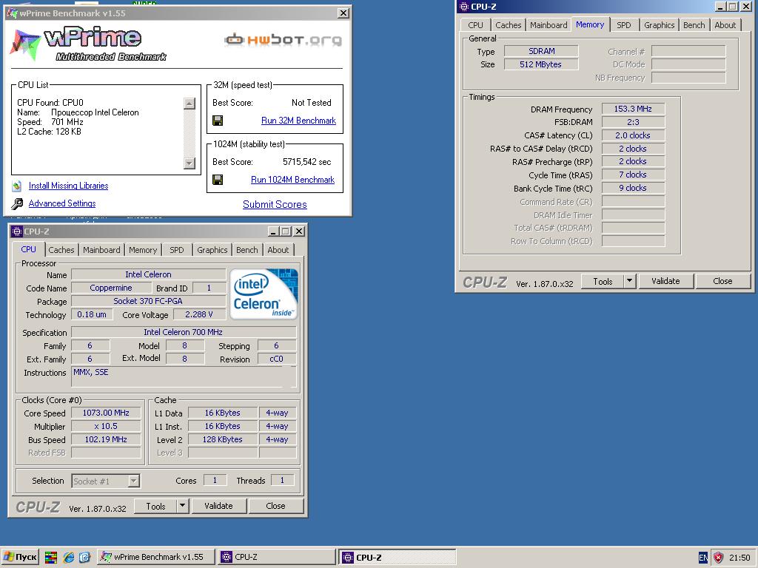Click the floppy save icon beside Run 32M Benchmark
Viewport: 758px width, 568px height.
pos(218,121)
